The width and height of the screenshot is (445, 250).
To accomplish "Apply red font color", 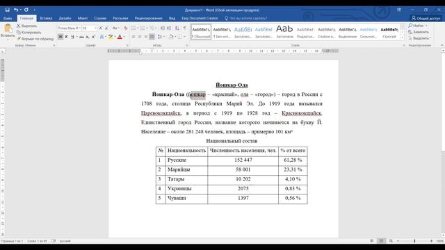I will point(120,37).
